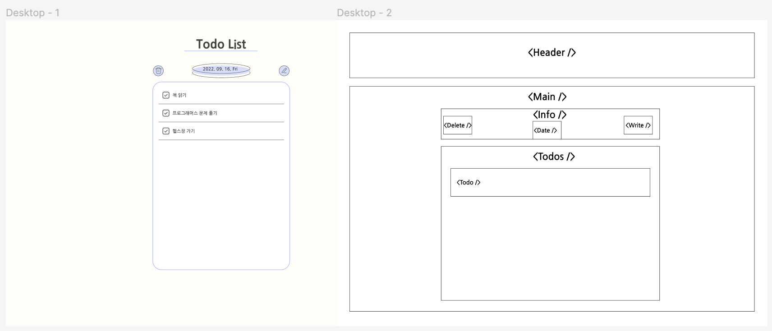
Task: Click the trash can delete icon
Action: pyautogui.click(x=158, y=71)
